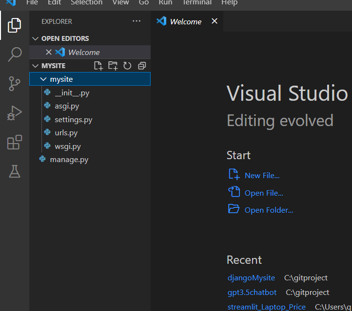The image size is (352, 311).
Task: Refresh the Explorer via the refresh icon
Action: coord(127,66)
